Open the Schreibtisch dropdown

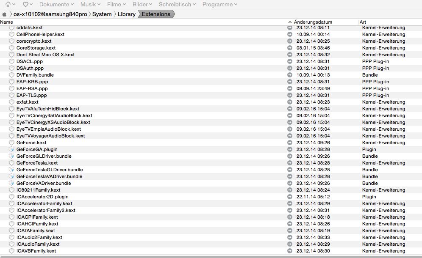tap(177, 4)
